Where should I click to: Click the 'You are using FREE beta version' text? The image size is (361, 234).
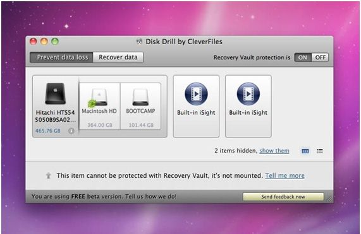pos(76,197)
